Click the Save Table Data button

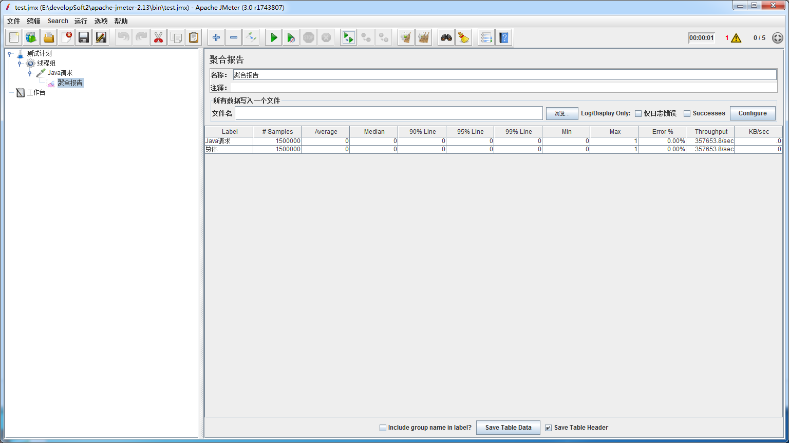coord(508,428)
